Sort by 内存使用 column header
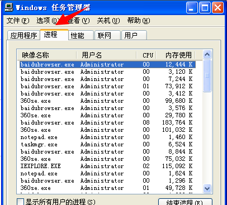 [176, 55]
